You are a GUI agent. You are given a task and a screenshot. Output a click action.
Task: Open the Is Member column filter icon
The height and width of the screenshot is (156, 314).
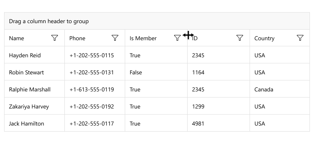coord(177,38)
